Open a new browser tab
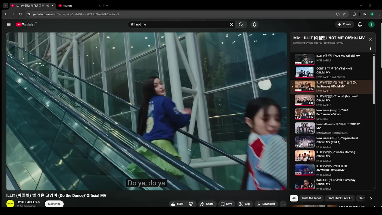 point(107,6)
